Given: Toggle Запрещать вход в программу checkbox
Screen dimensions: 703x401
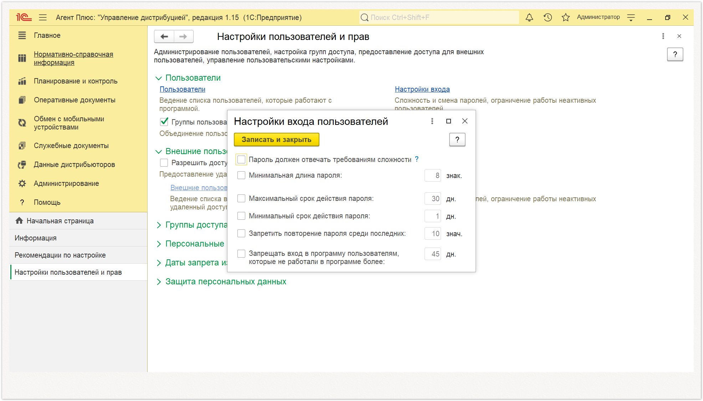Looking at the screenshot, I should click(x=241, y=254).
